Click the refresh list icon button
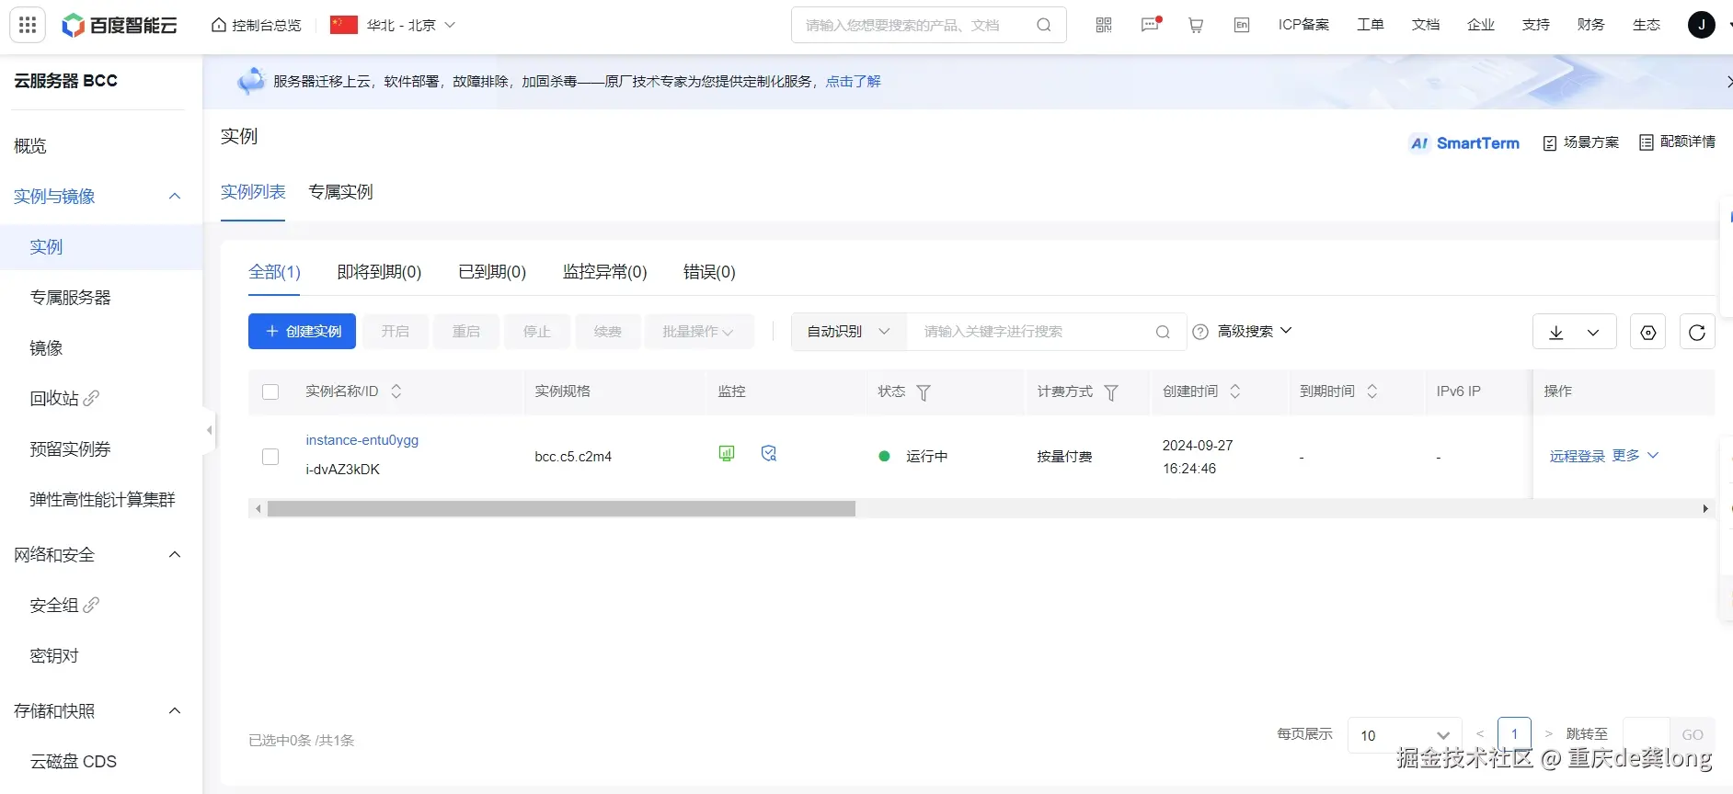Screen dimensions: 1733x794 pos(1697,332)
